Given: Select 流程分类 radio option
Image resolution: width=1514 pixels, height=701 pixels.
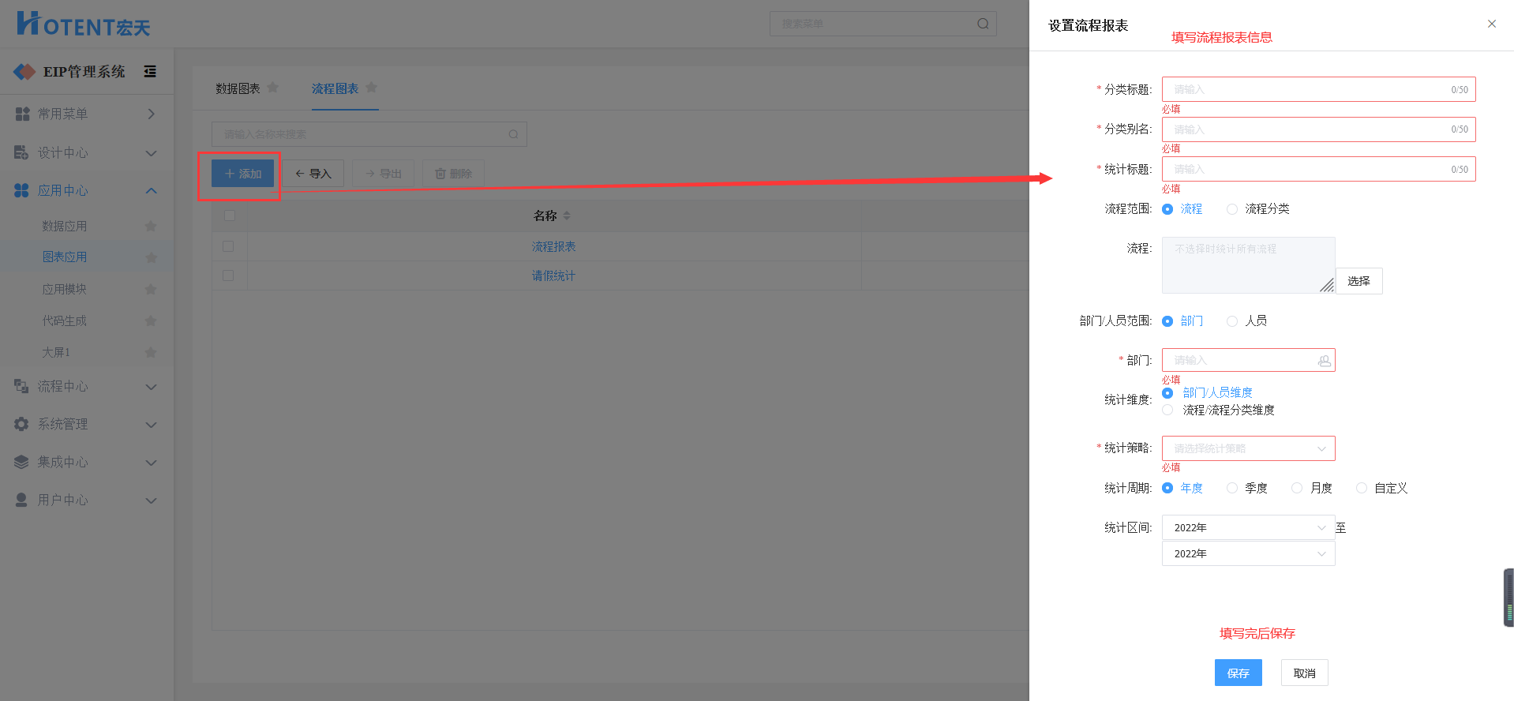Looking at the screenshot, I should (x=1232, y=209).
